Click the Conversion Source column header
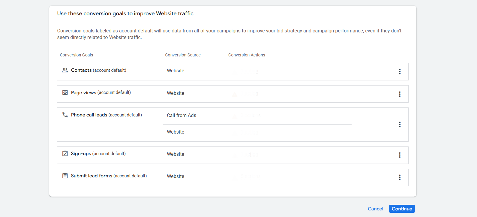The width and height of the screenshot is (477, 217). [x=183, y=55]
